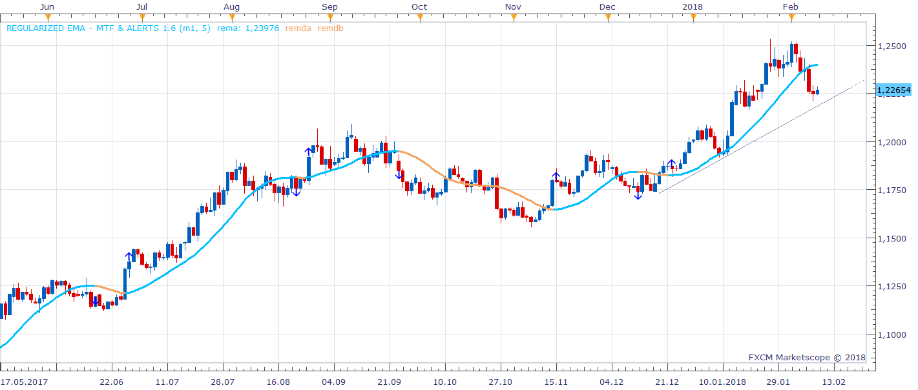
Task: Click the 1,2000 price axis label
Action: (x=891, y=142)
